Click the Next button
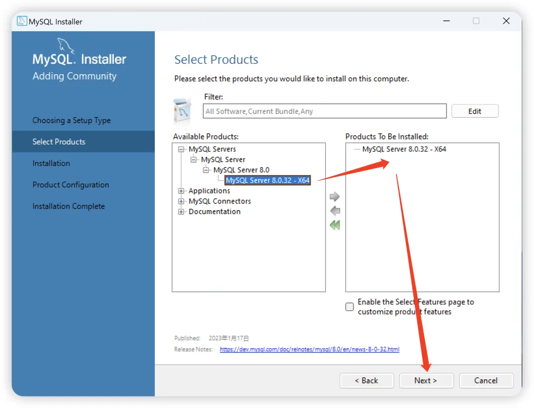This screenshot has width=534, height=408. [426, 380]
